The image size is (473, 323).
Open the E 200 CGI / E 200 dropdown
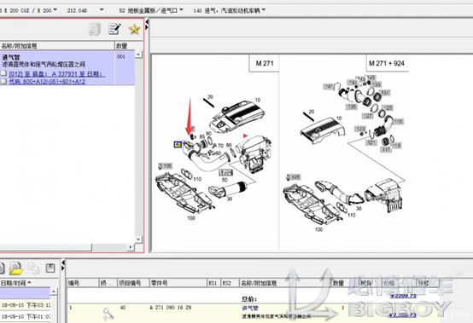(55, 10)
